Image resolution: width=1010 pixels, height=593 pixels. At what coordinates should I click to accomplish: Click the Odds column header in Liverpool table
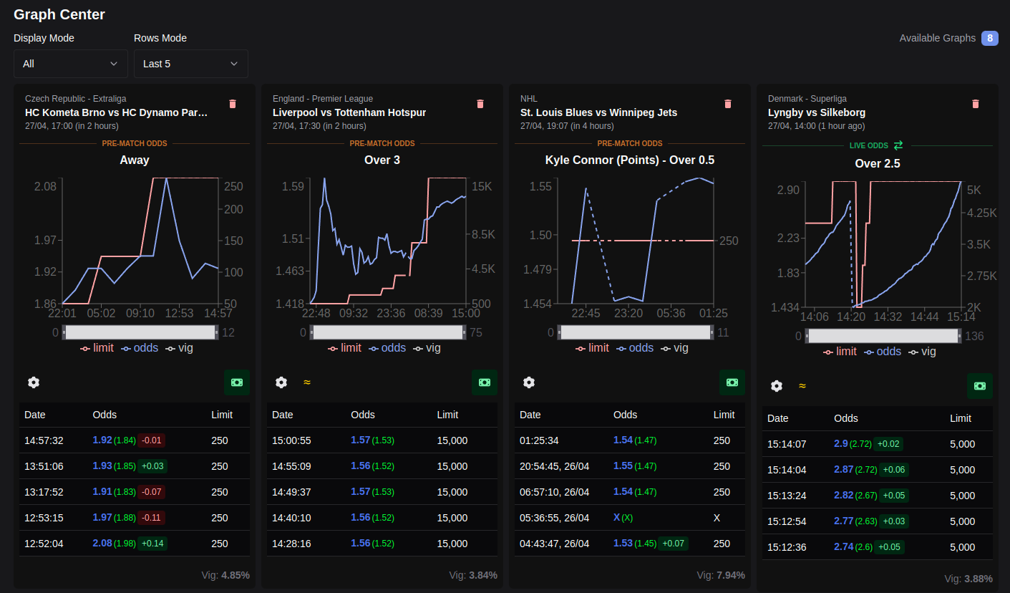(x=362, y=415)
